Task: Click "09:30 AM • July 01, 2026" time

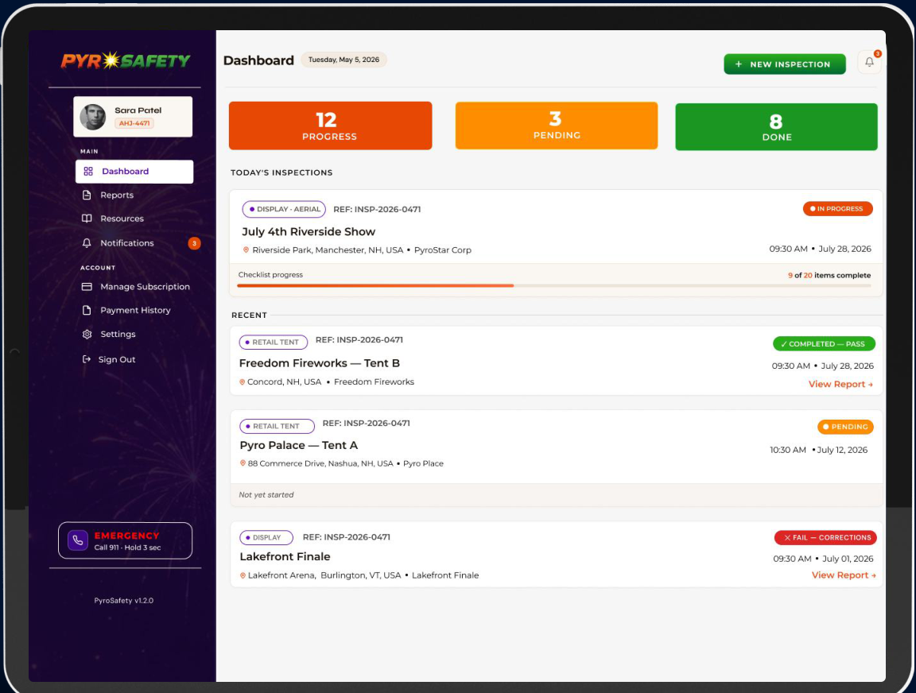Action: 823,559
